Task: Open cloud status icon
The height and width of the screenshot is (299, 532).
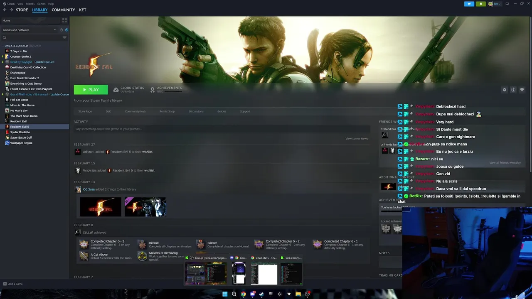Action: pyautogui.click(x=116, y=90)
